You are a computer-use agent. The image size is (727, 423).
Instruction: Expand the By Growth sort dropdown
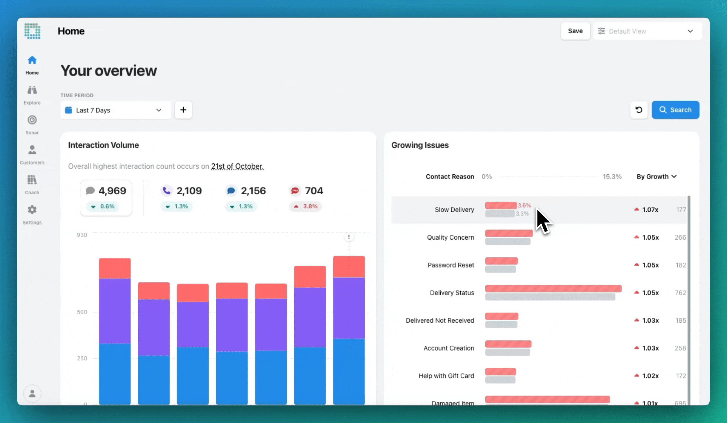pyautogui.click(x=656, y=177)
